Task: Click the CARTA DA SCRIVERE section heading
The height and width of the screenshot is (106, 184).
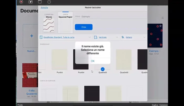Action: [x=48, y=81]
